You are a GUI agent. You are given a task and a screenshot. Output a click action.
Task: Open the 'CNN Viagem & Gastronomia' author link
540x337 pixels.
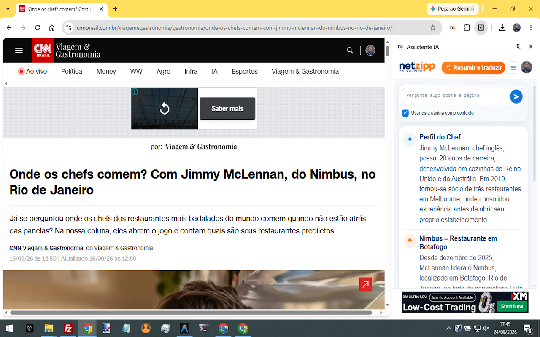46,248
